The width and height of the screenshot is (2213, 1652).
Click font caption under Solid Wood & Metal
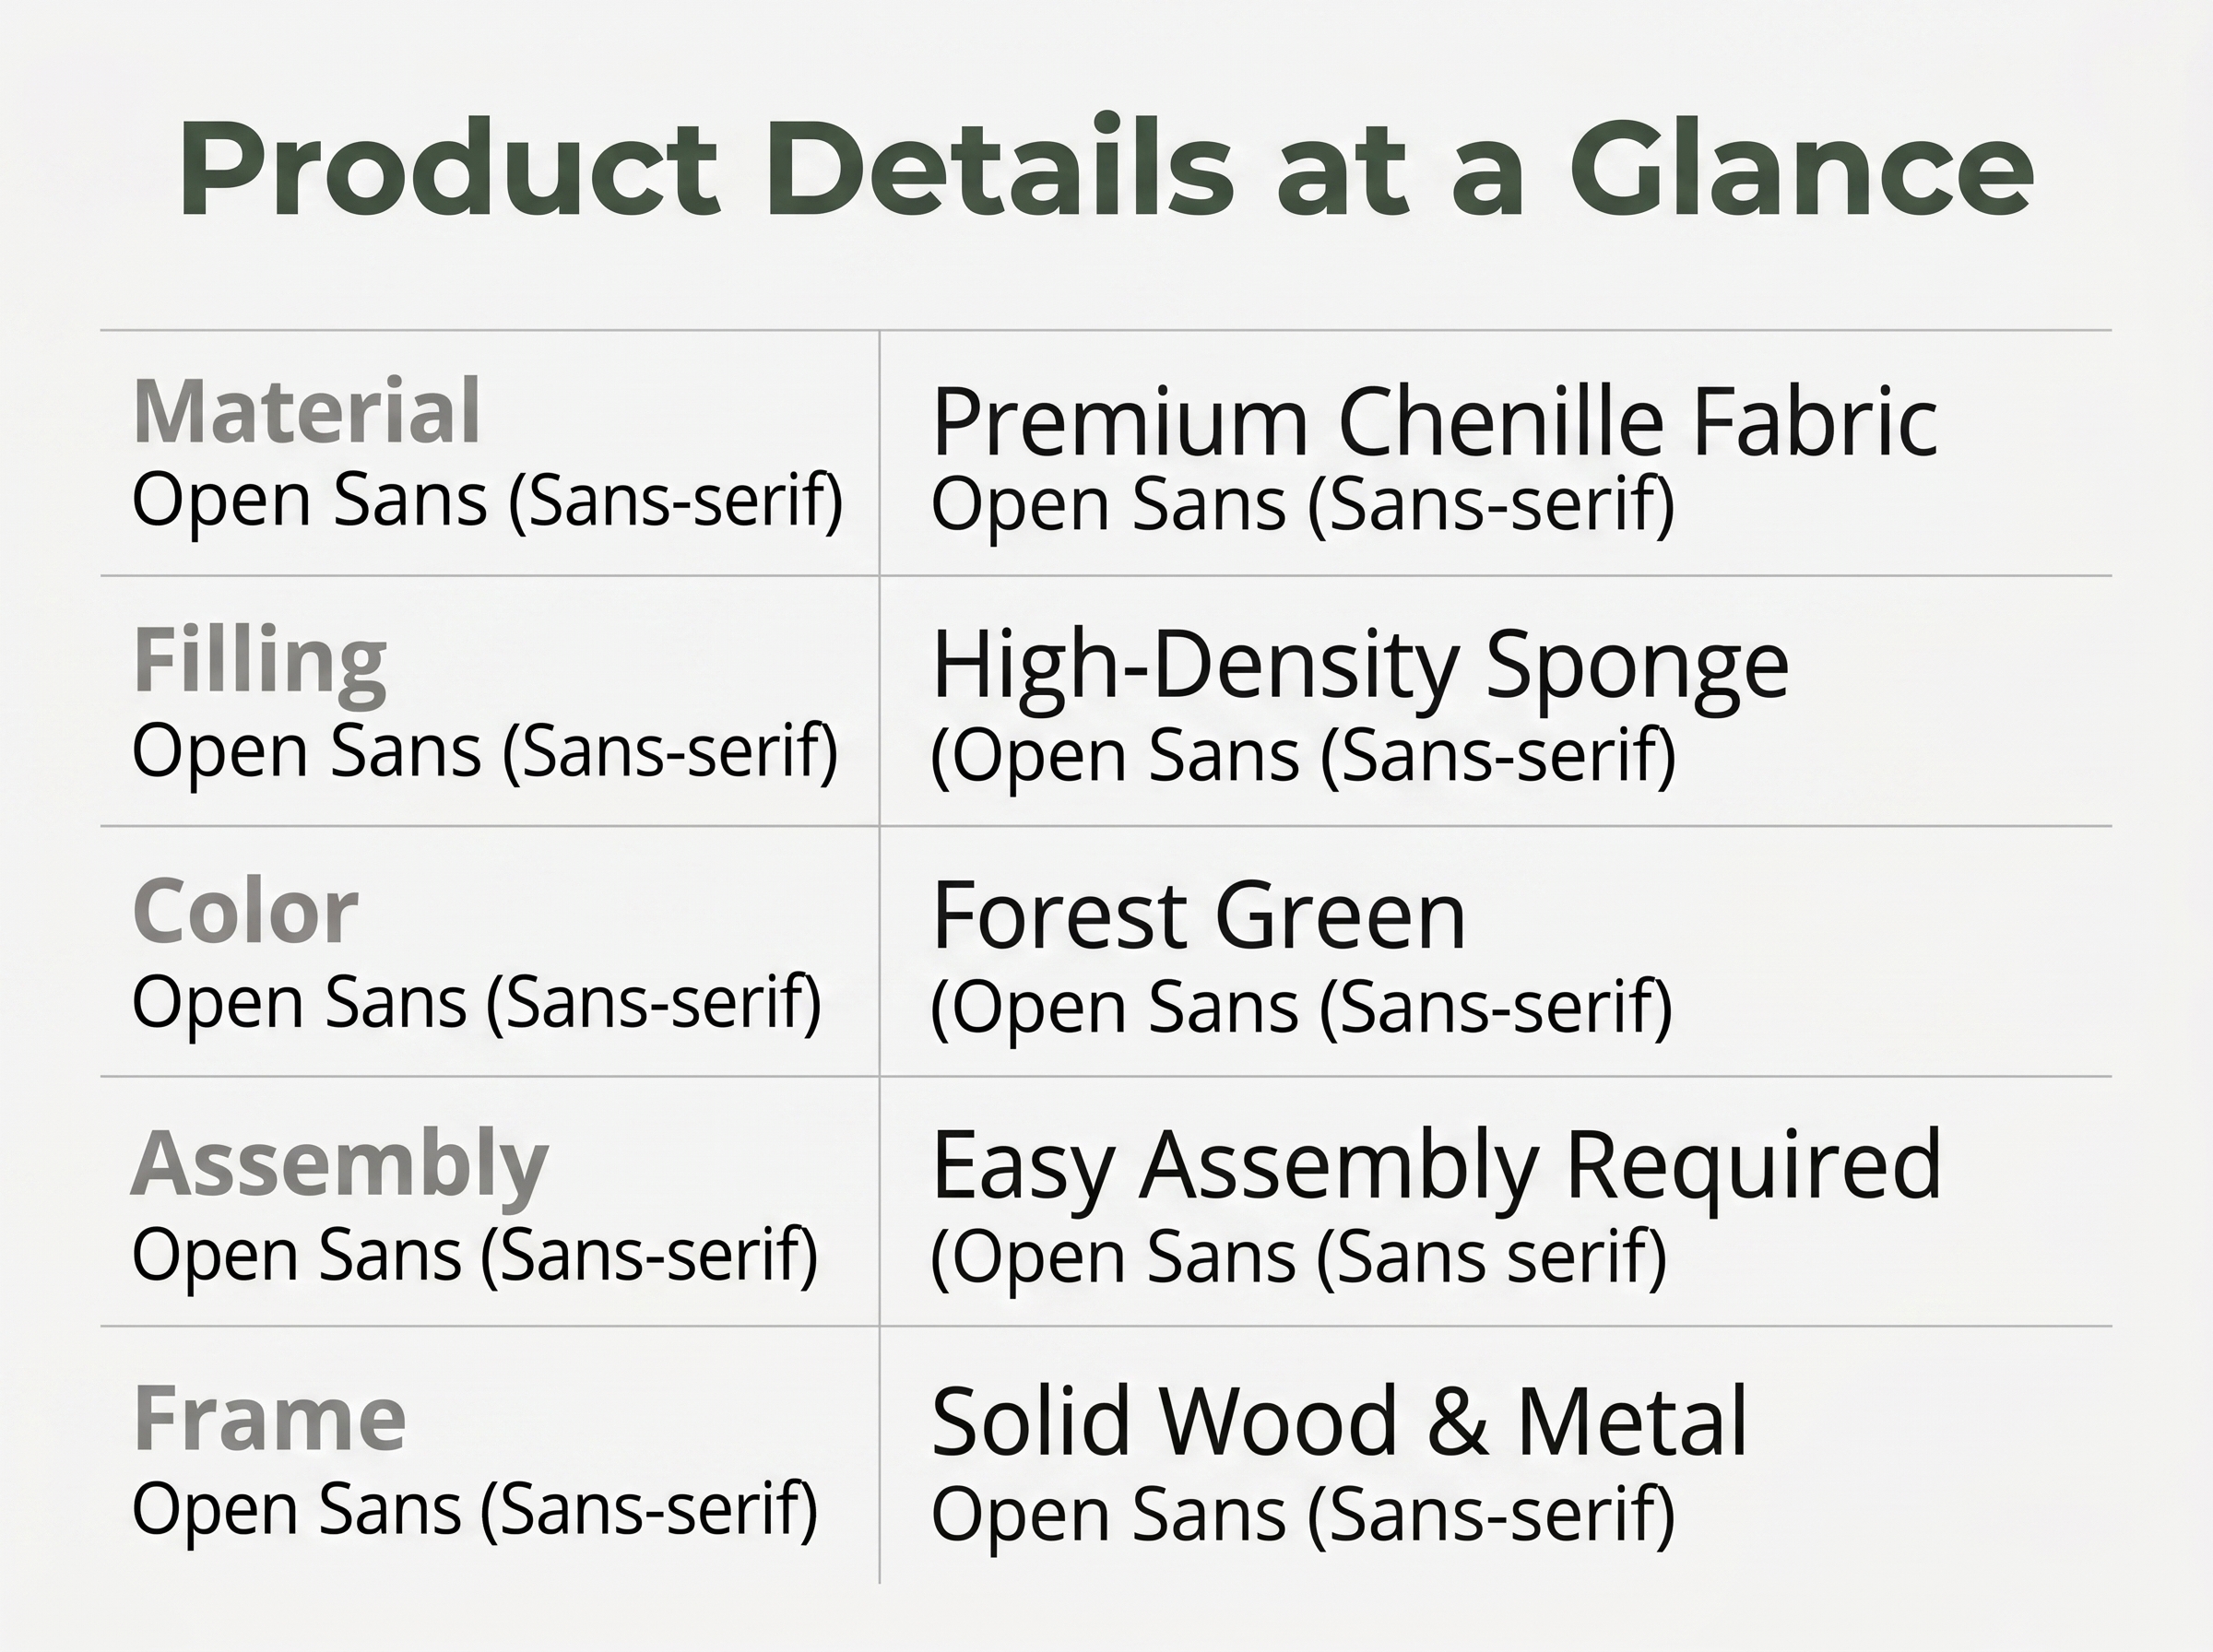pyautogui.click(x=1303, y=1515)
